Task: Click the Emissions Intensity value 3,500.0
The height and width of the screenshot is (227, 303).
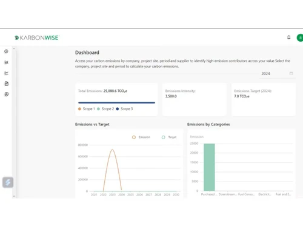Action: (x=171, y=96)
